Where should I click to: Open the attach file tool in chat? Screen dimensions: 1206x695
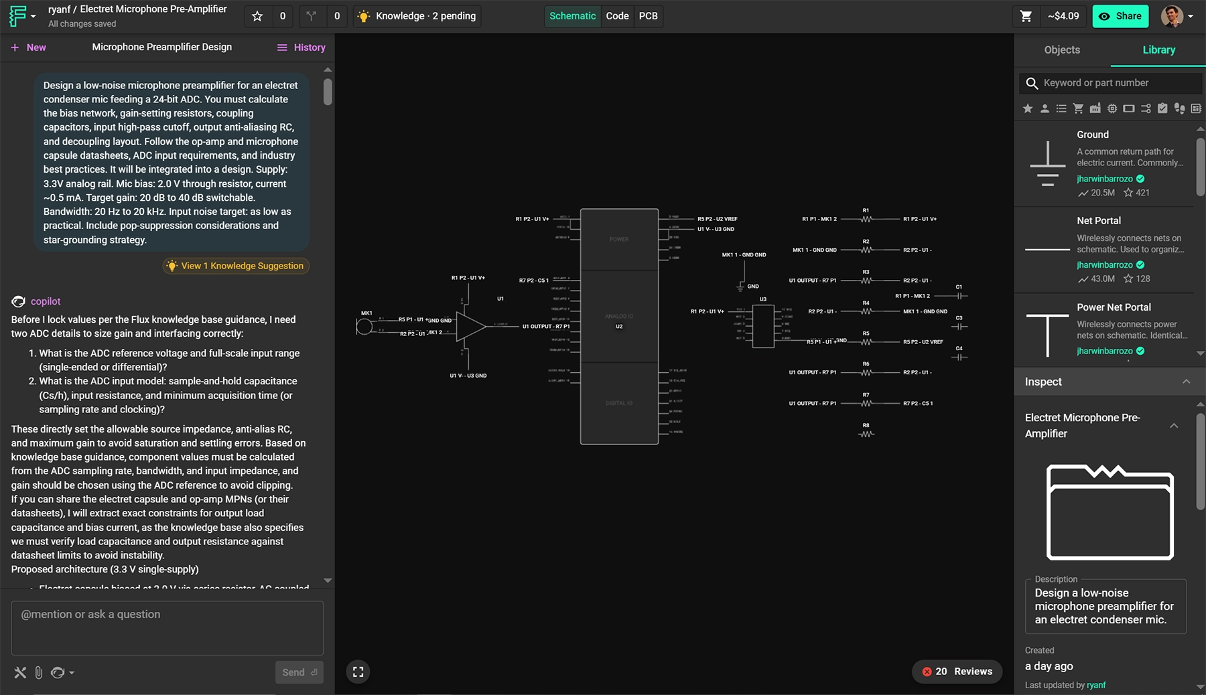(38, 672)
